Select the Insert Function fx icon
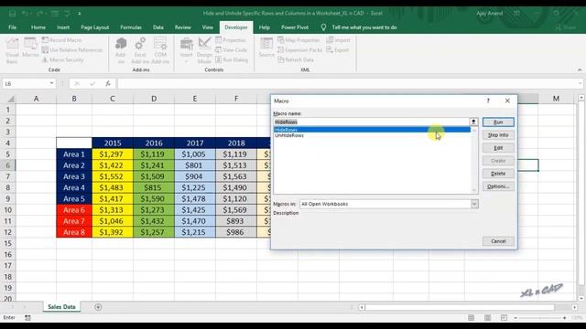This screenshot has width=586, height=329. pyautogui.click(x=108, y=83)
